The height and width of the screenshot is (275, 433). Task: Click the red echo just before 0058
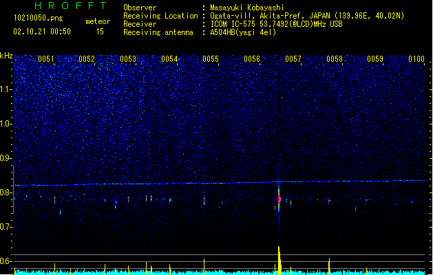(x=329, y=201)
